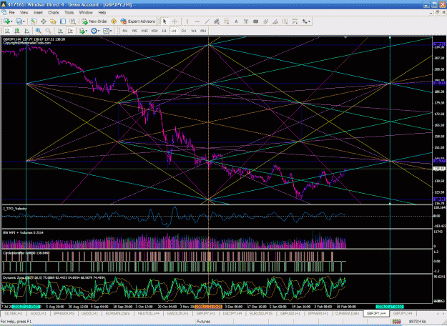Switch to the GOLD,H1 chart tab
The height and width of the screenshot is (326, 447).
coord(38,313)
